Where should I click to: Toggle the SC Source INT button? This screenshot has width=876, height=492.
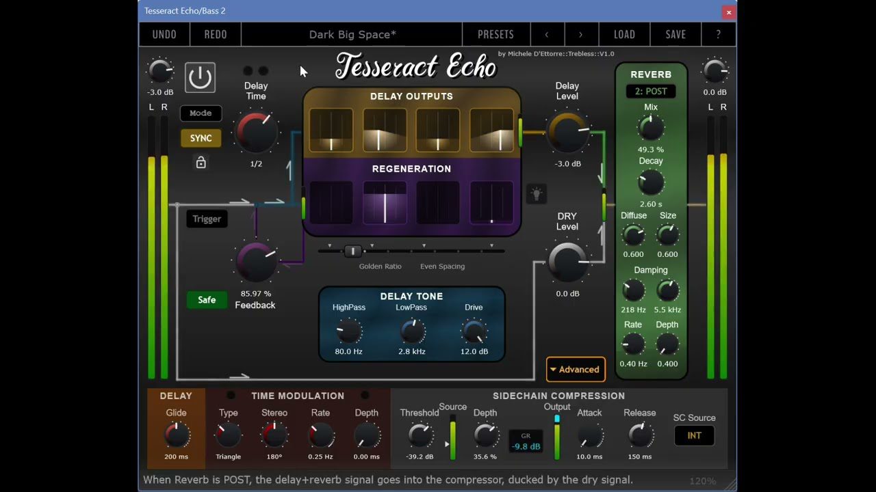point(694,435)
